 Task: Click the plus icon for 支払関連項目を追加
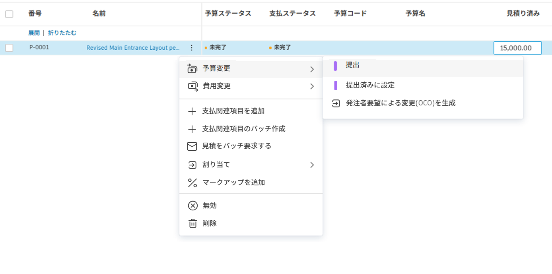pos(192,111)
